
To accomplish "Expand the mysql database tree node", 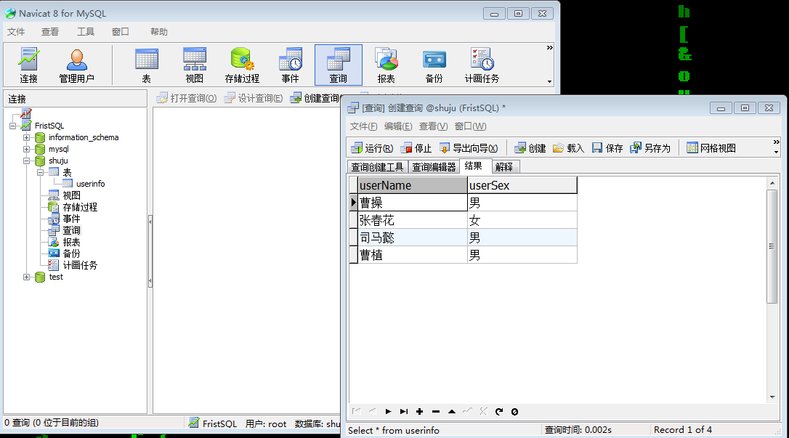I will click(27, 149).
